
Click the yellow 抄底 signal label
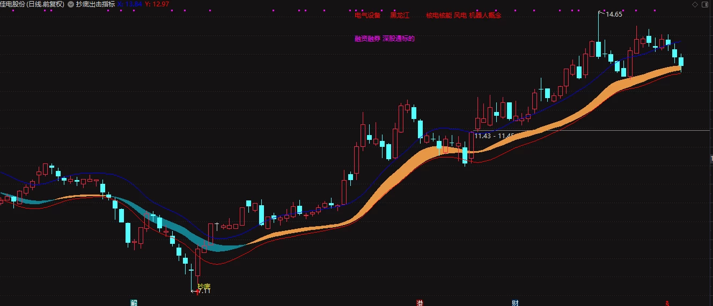click(204, 287)
